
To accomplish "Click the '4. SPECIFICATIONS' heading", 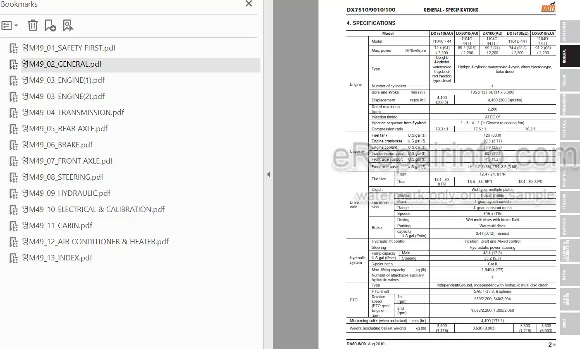I will 371,23.
